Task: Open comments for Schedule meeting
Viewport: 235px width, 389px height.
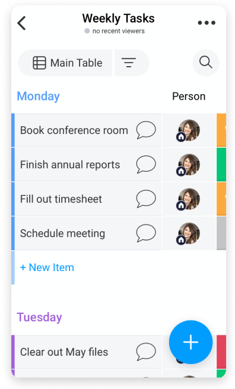Action: 146,233
